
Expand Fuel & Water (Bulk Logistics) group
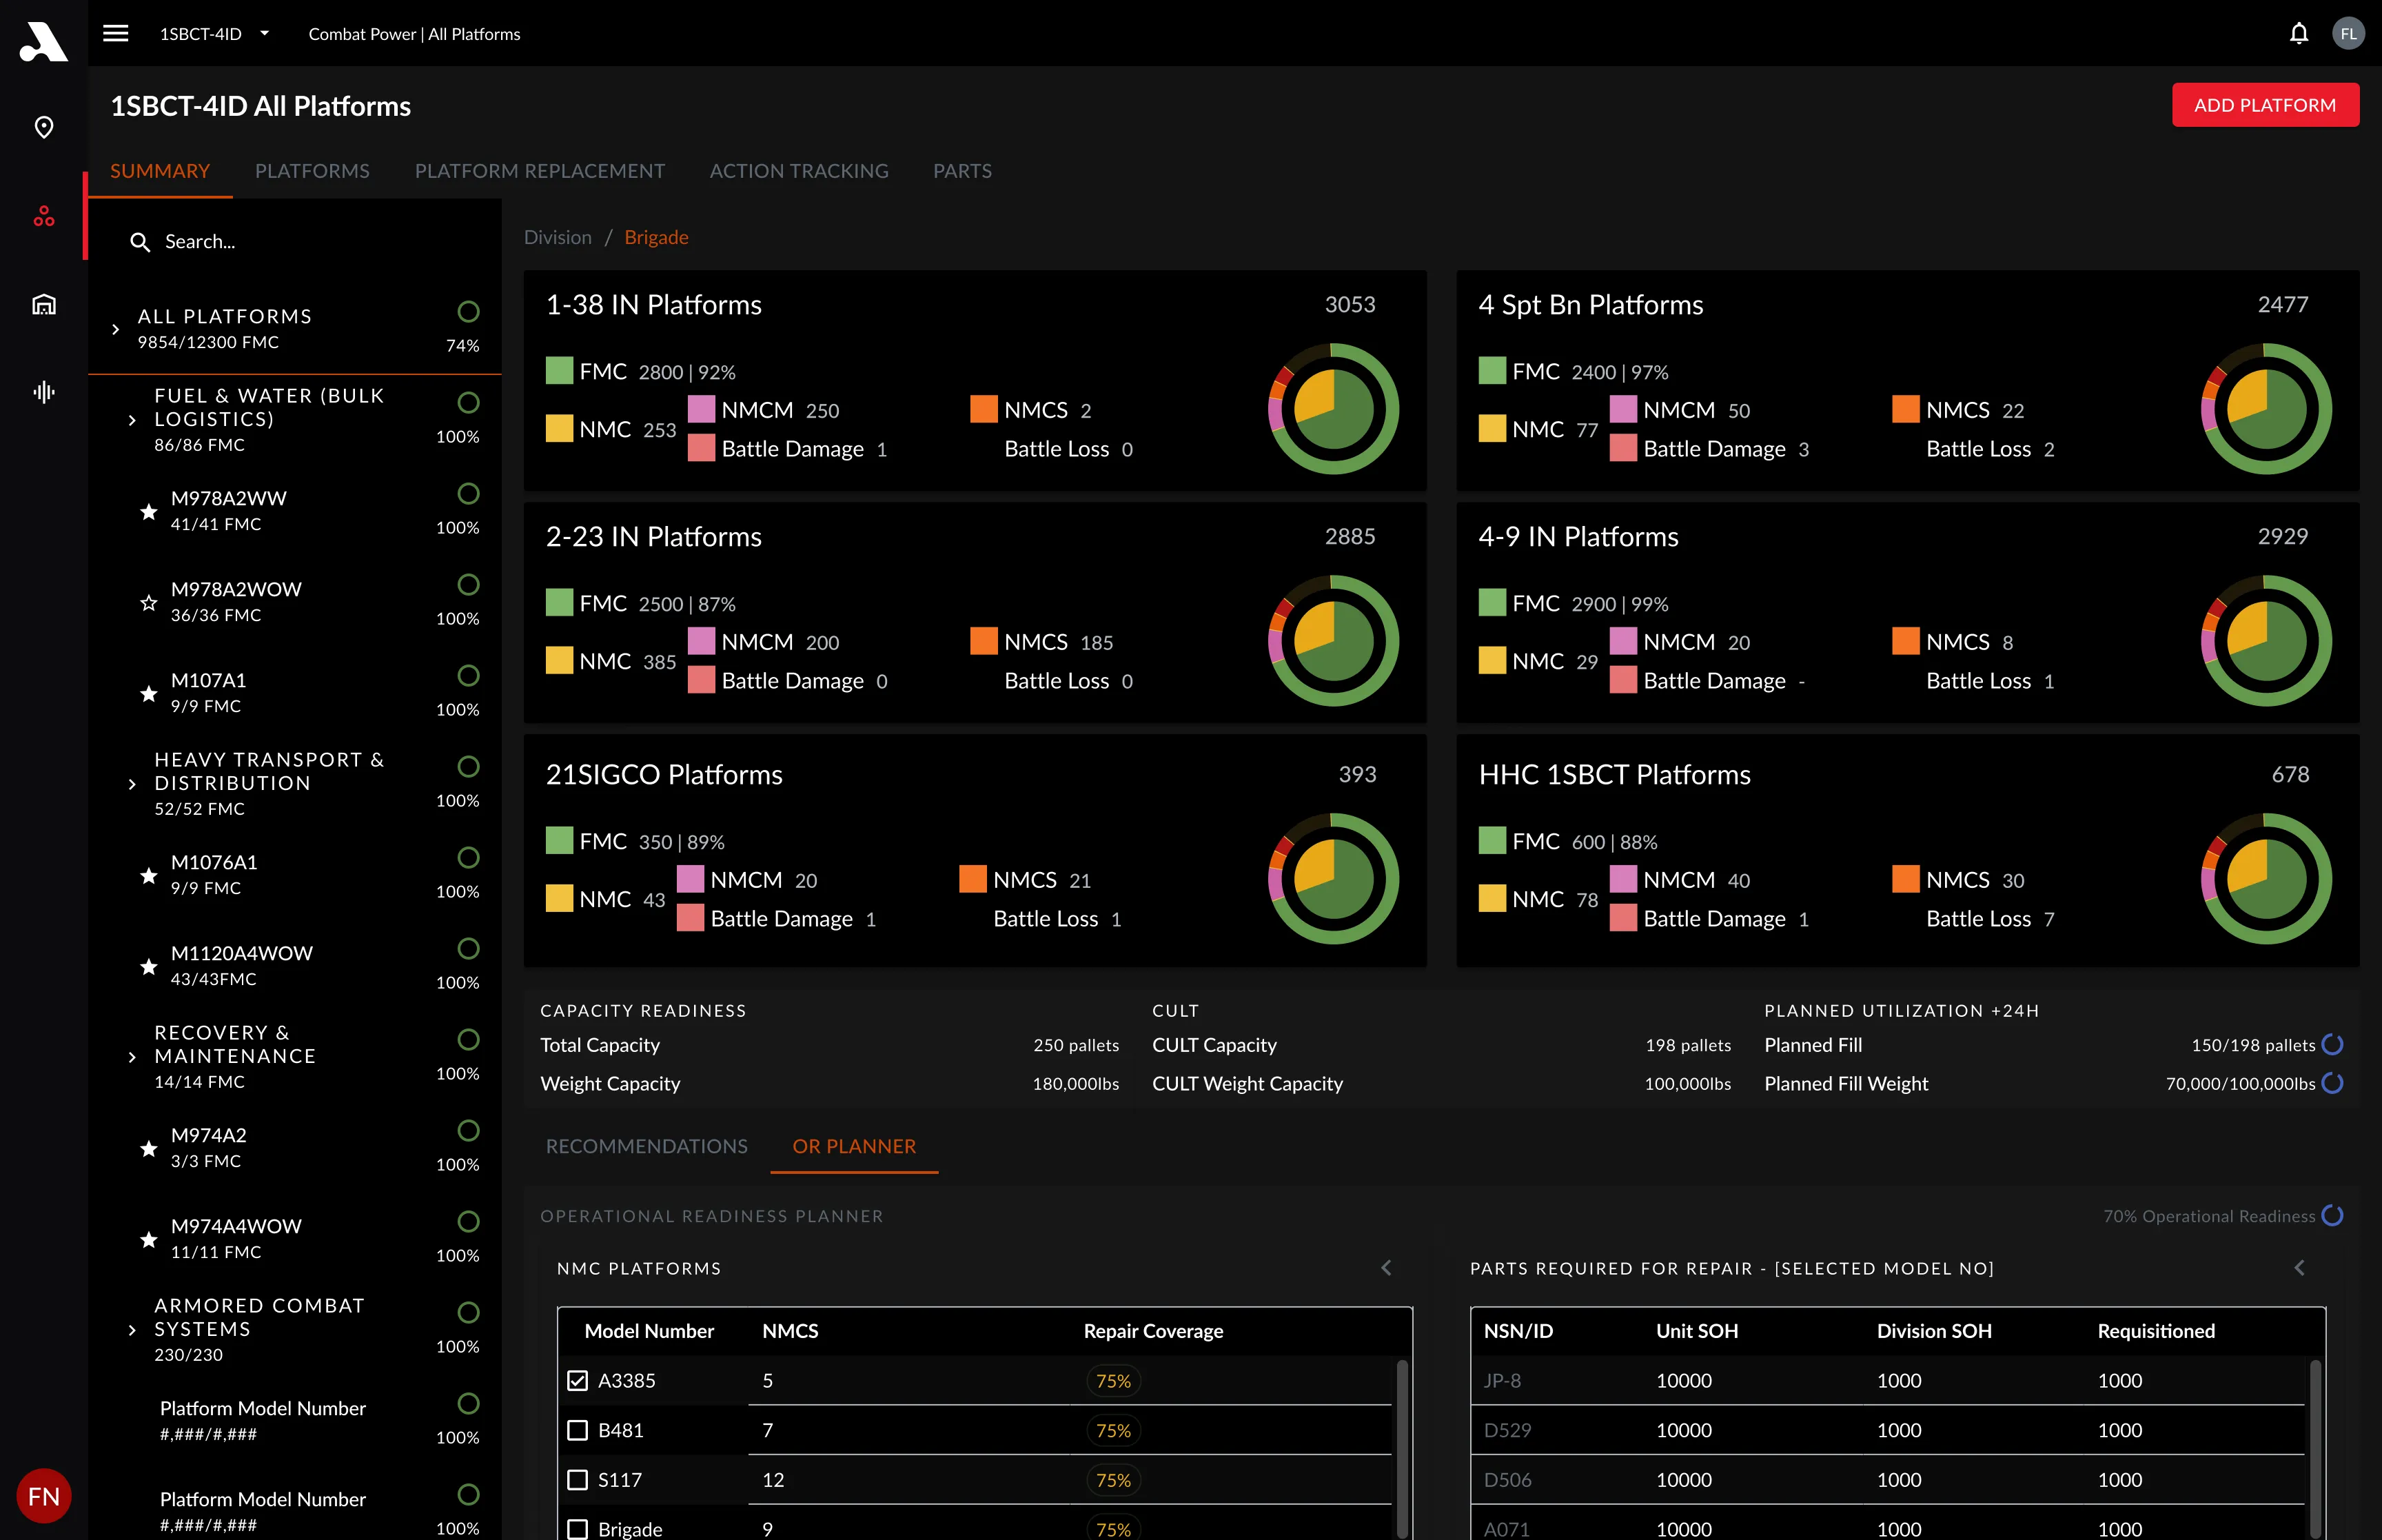[x=132, y=420]
